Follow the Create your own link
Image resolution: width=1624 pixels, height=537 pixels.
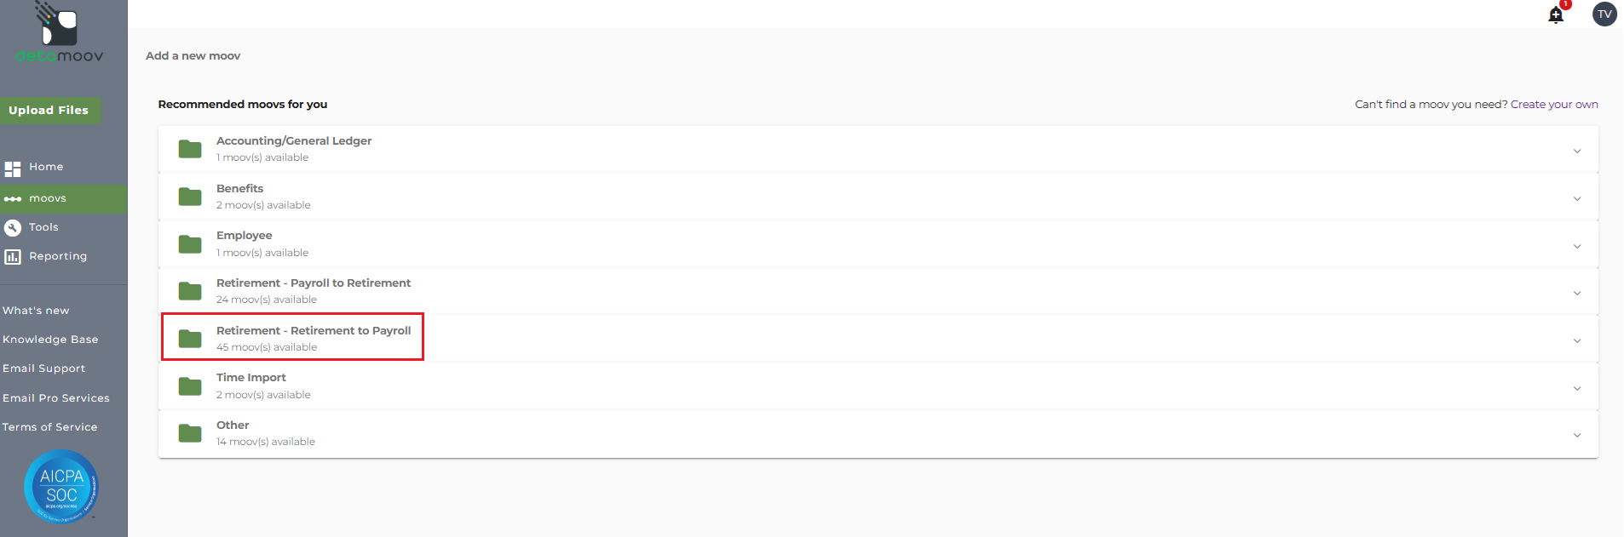point(1554,105)
